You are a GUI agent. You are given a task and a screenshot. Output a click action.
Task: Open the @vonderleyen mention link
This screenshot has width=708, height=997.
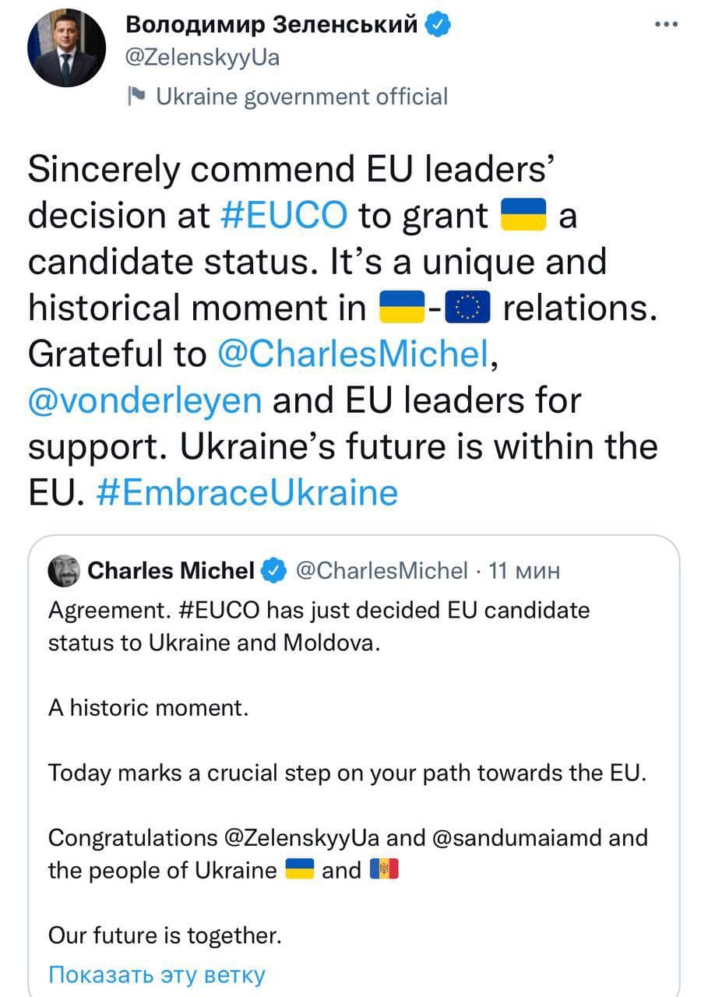145,400
